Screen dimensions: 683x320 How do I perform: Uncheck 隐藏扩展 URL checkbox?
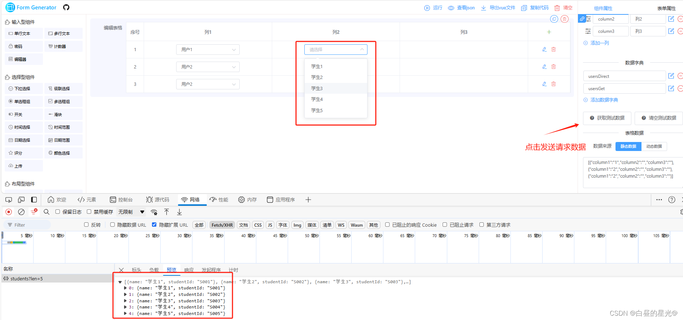click(x=154, y=225)
